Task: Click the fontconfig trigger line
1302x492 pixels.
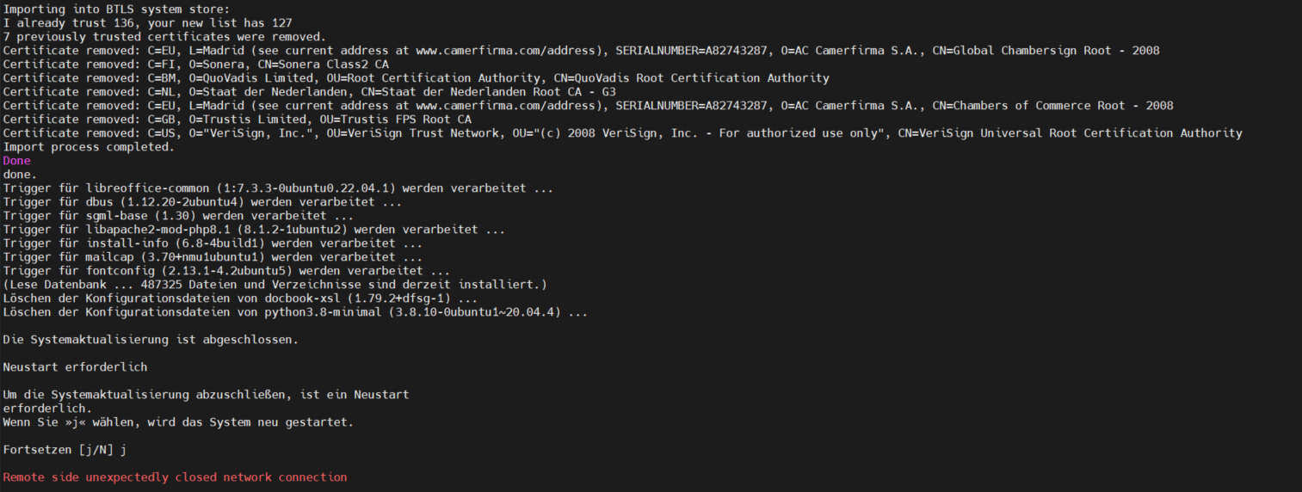Action: point(226,271)
